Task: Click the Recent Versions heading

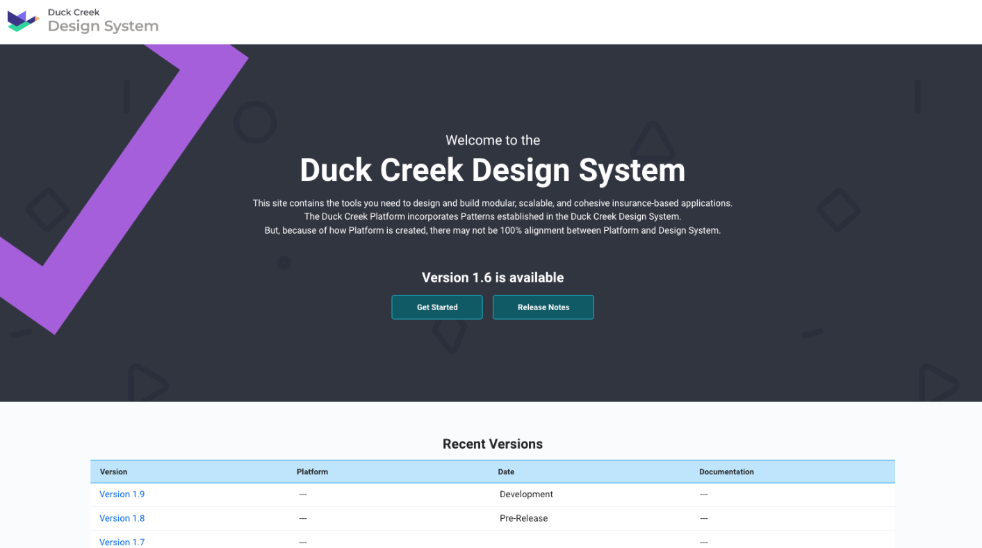Action: 493,444
